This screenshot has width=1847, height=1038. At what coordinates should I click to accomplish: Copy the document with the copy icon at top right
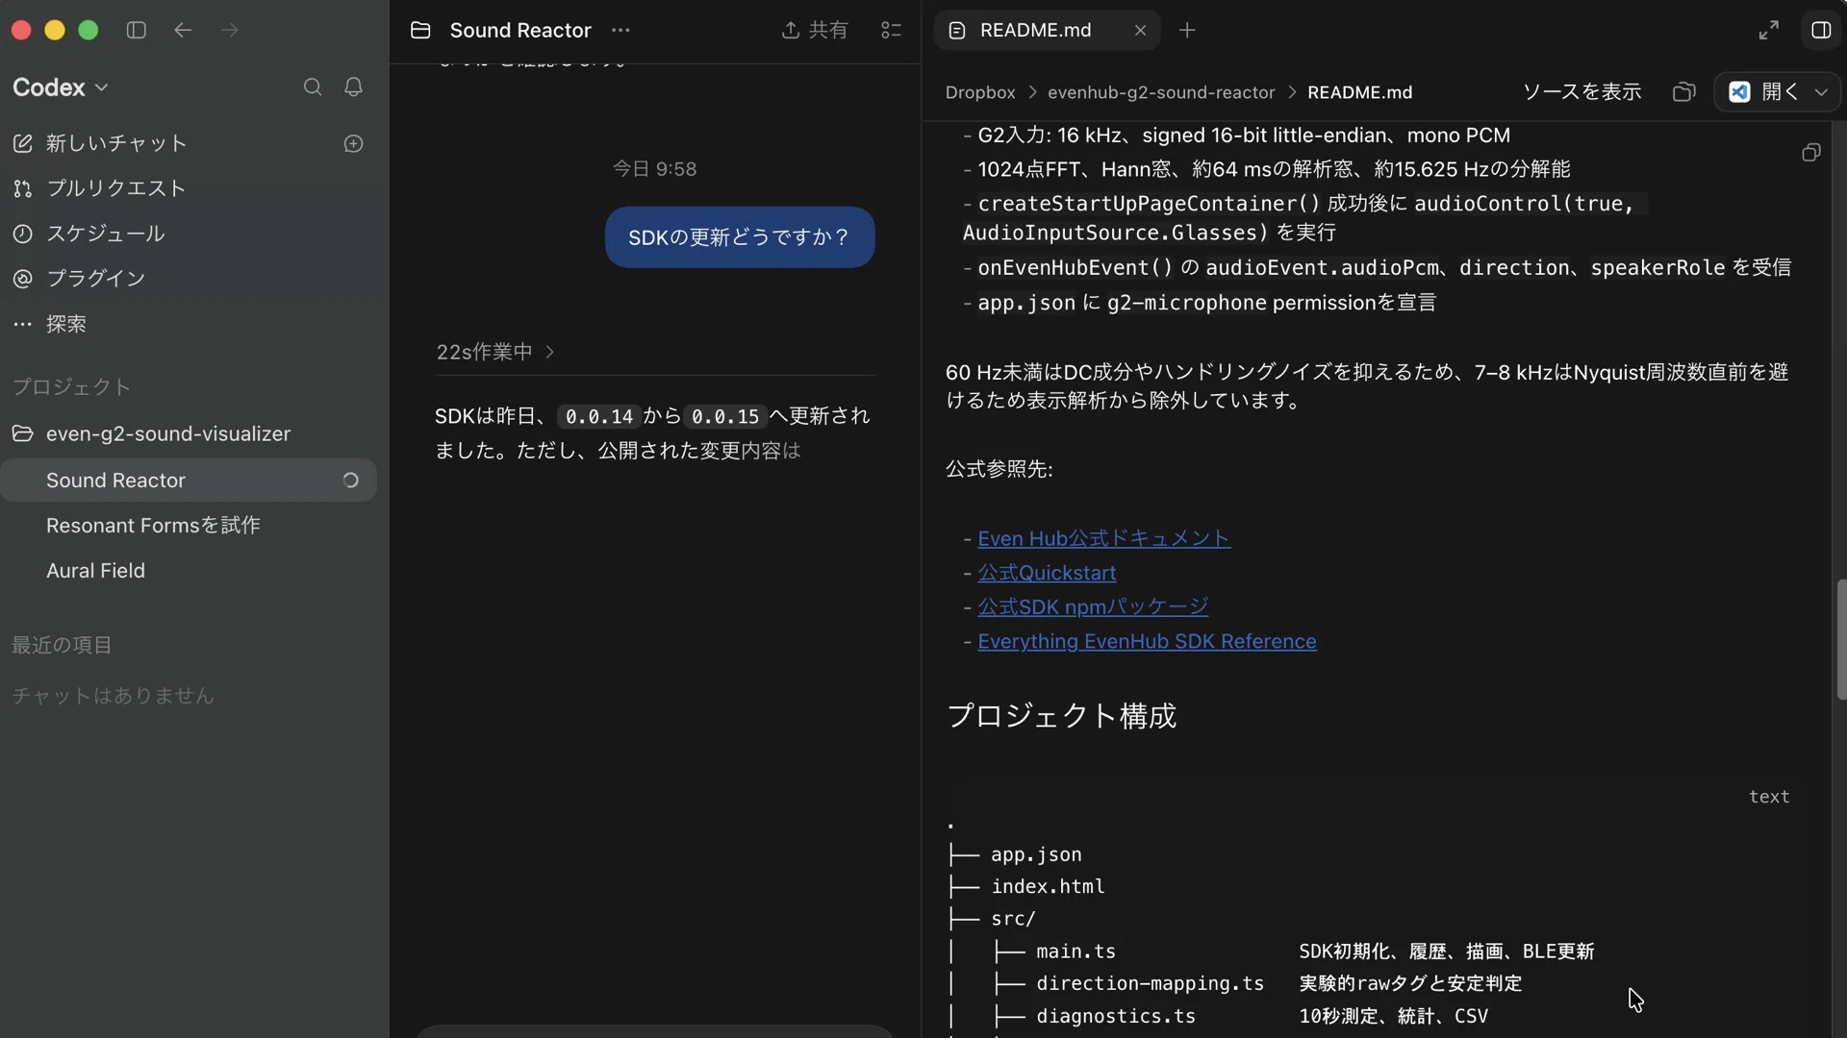click(x=1810, y=153)
